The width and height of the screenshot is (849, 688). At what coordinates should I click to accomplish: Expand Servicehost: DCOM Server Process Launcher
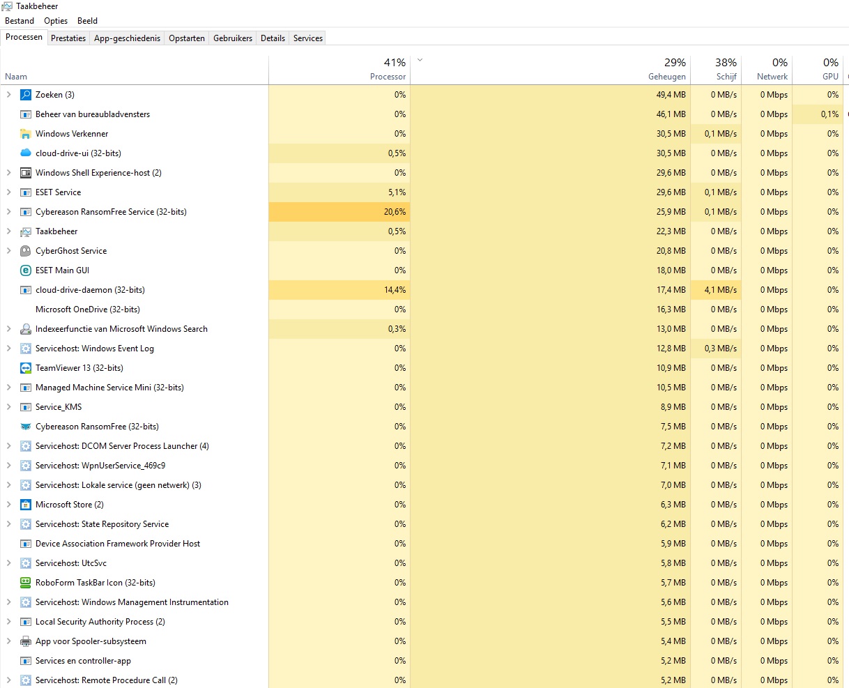point(8,446)
